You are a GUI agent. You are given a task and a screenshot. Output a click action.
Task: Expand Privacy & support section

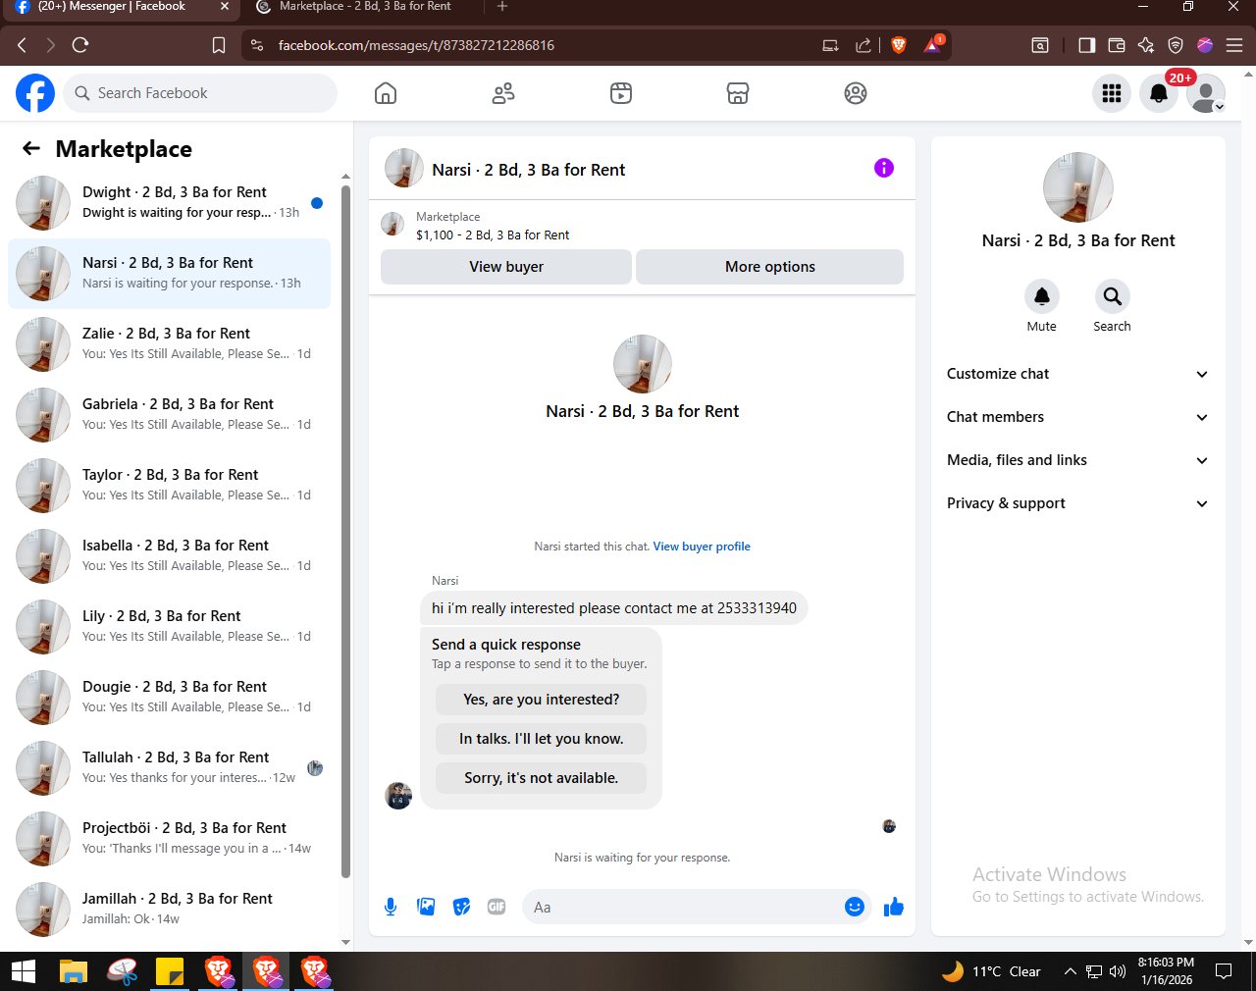click(1078, 503)
